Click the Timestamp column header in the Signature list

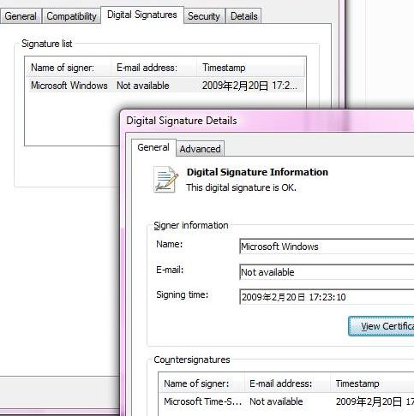250,68
